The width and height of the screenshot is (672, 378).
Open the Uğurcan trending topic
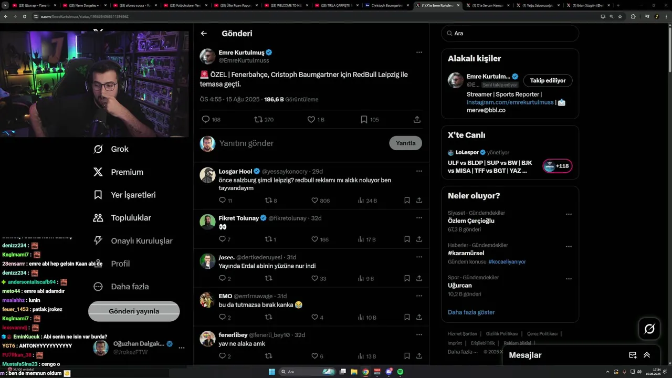(x=460, y=286)
